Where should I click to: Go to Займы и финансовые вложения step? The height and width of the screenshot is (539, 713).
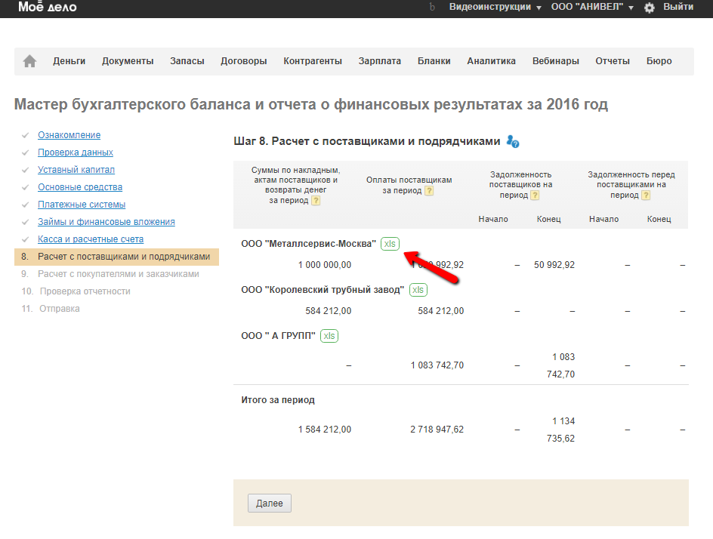(x=106, y=222)
